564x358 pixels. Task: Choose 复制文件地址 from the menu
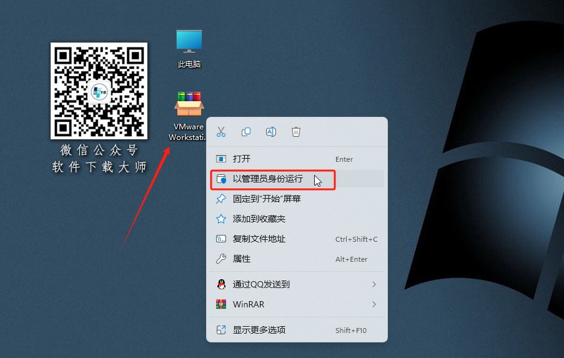[x=297, y=239]
